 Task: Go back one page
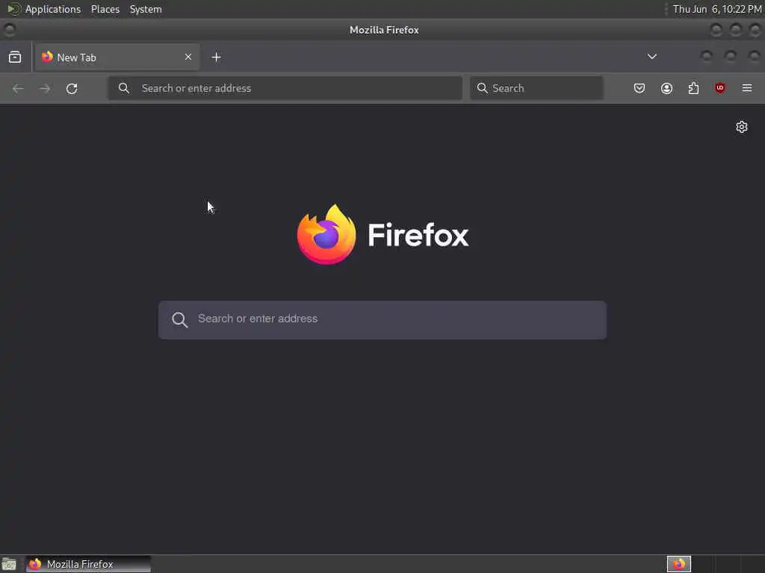[18, 88]
